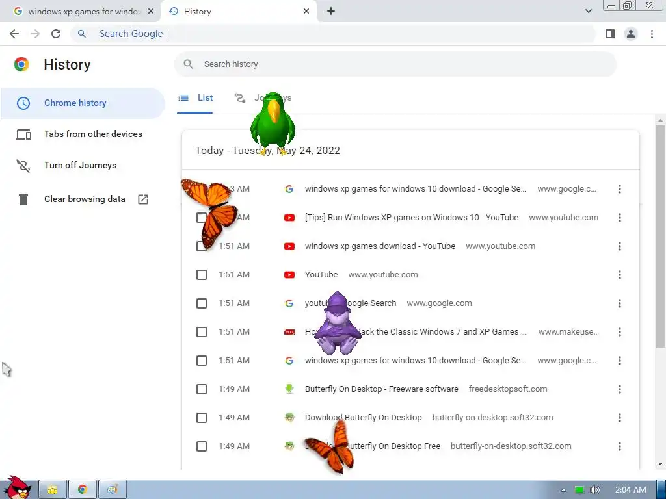Close the windows xp games tab
666x499 pixels.
[x=151, y=12]
